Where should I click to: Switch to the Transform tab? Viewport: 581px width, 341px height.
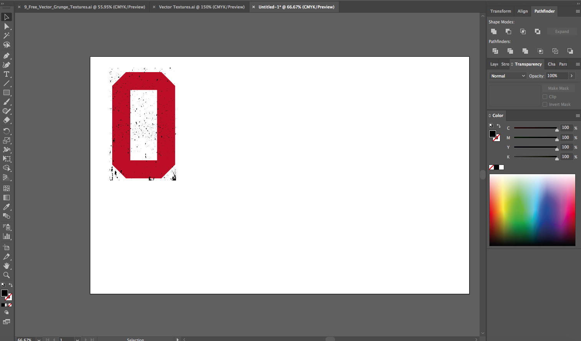pos(501,11)
